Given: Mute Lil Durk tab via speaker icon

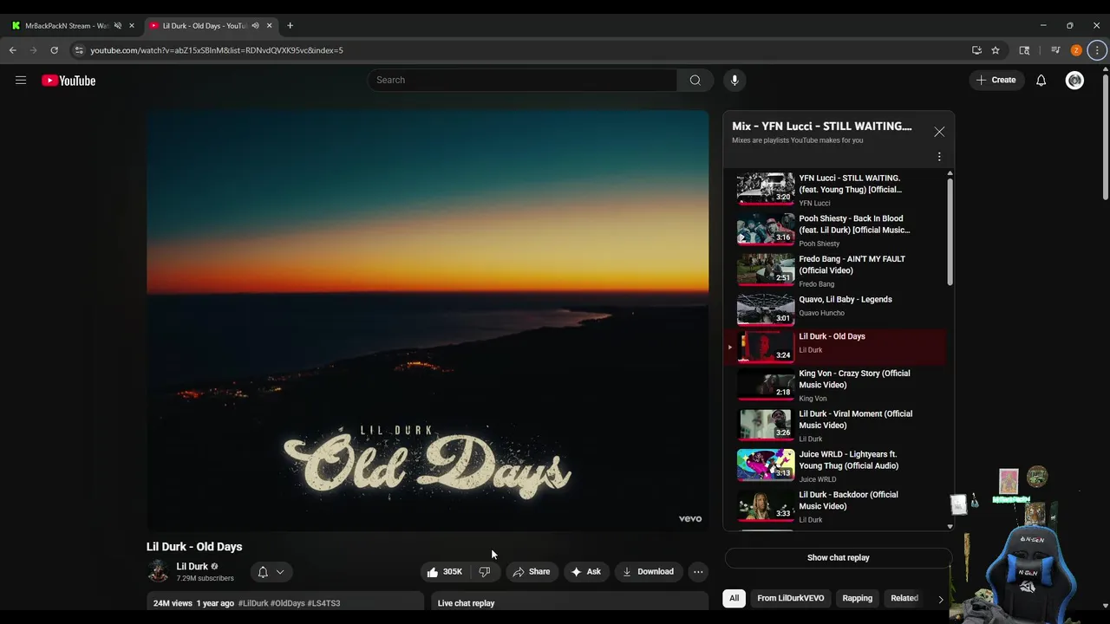Looking at the screenshot, I should tap(255, 25).
